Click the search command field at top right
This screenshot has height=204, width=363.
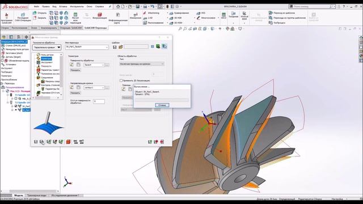[x=311, y=6]
